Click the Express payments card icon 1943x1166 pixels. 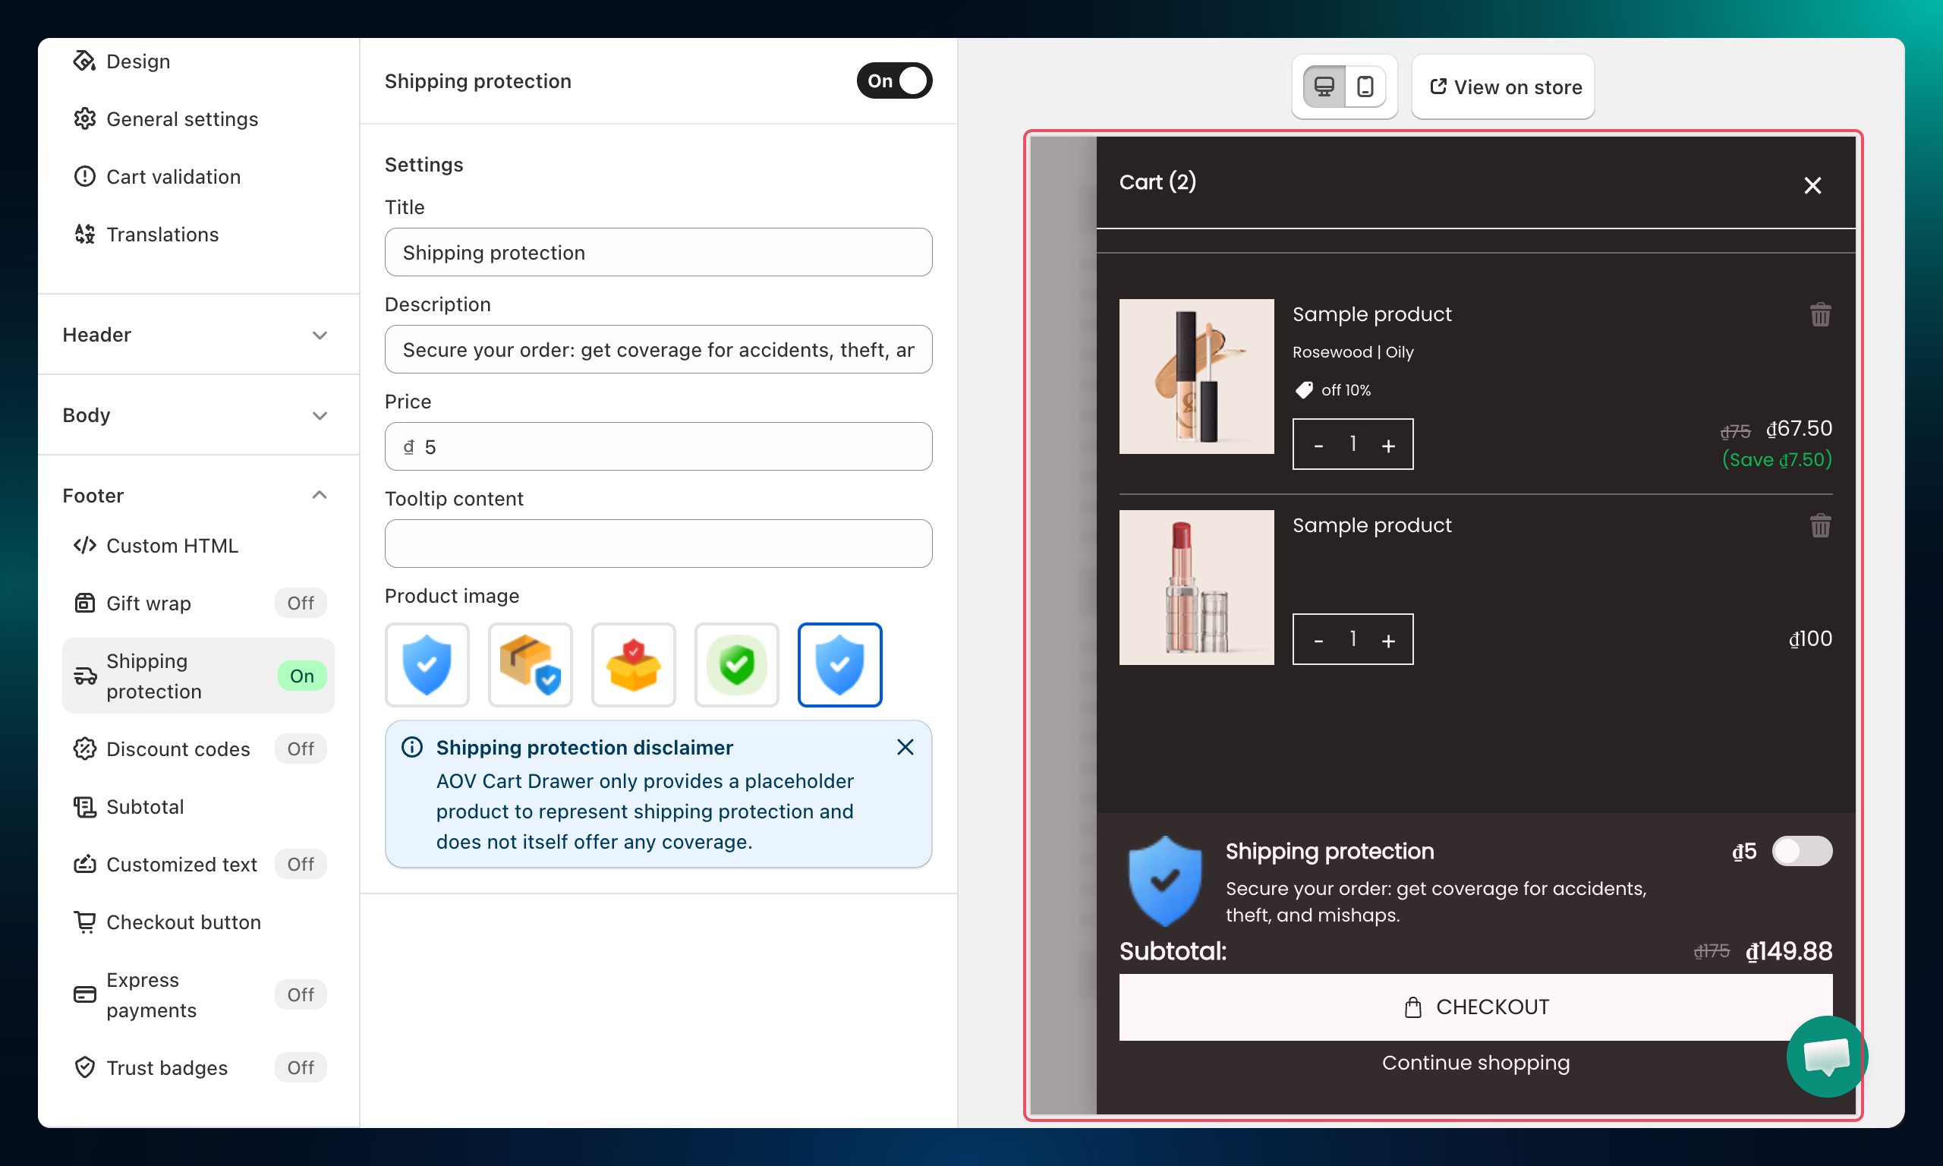84,994
